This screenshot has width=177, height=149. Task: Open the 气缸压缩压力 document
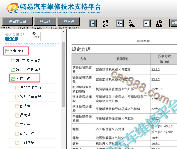point(30,88)
